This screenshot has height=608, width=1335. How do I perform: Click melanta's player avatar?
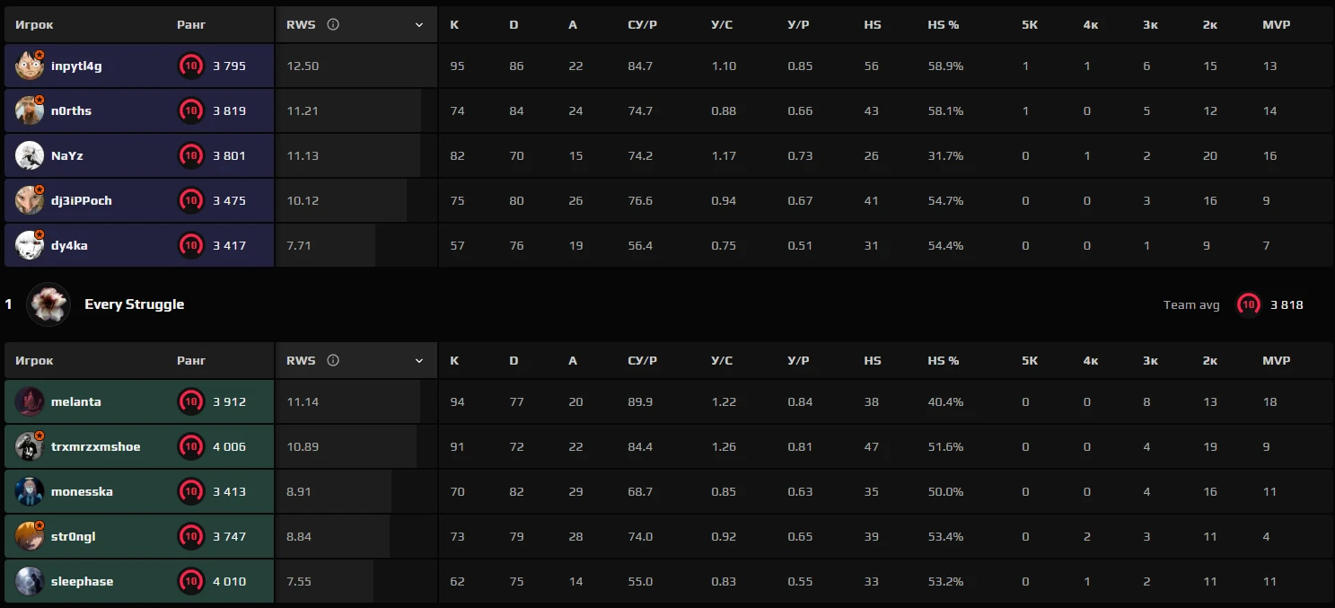(x=30, y=401)
